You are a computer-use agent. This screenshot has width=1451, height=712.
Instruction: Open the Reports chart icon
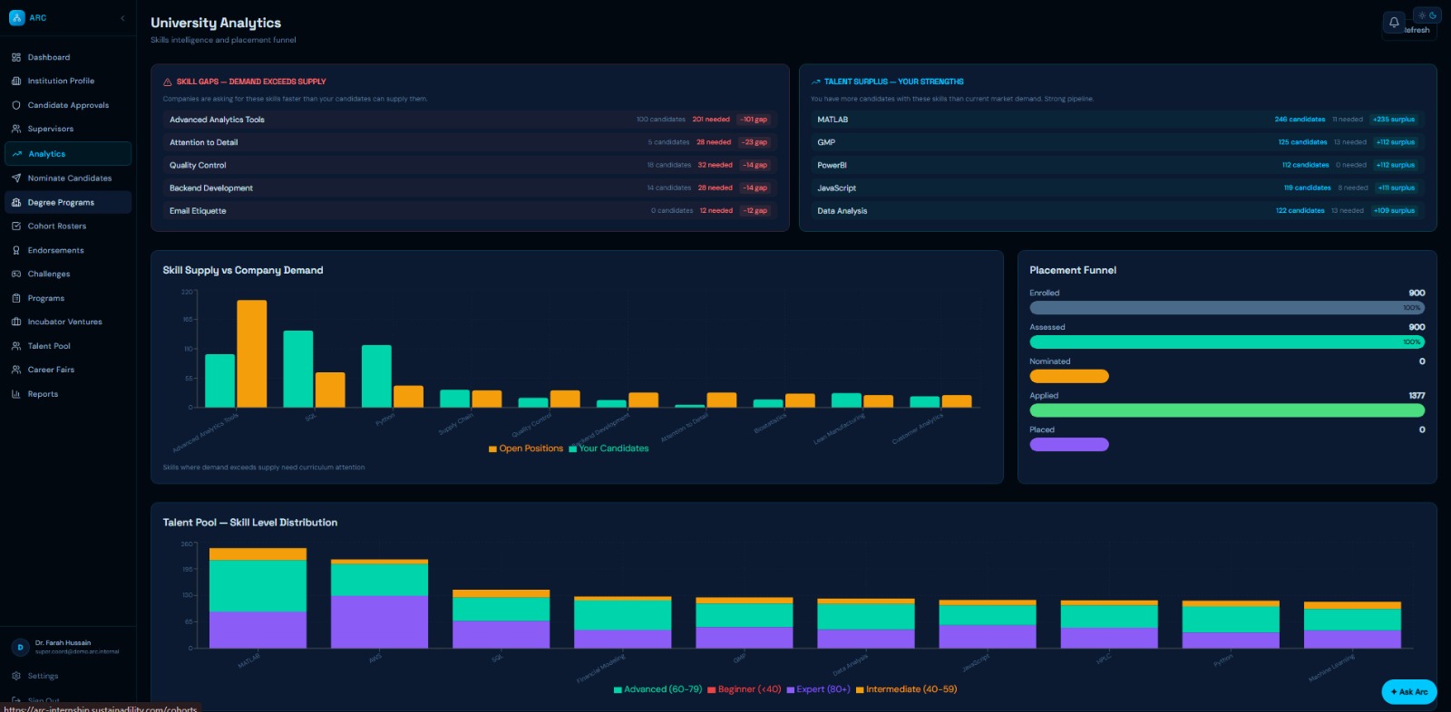pyautogui.click(x=16, y=394)
